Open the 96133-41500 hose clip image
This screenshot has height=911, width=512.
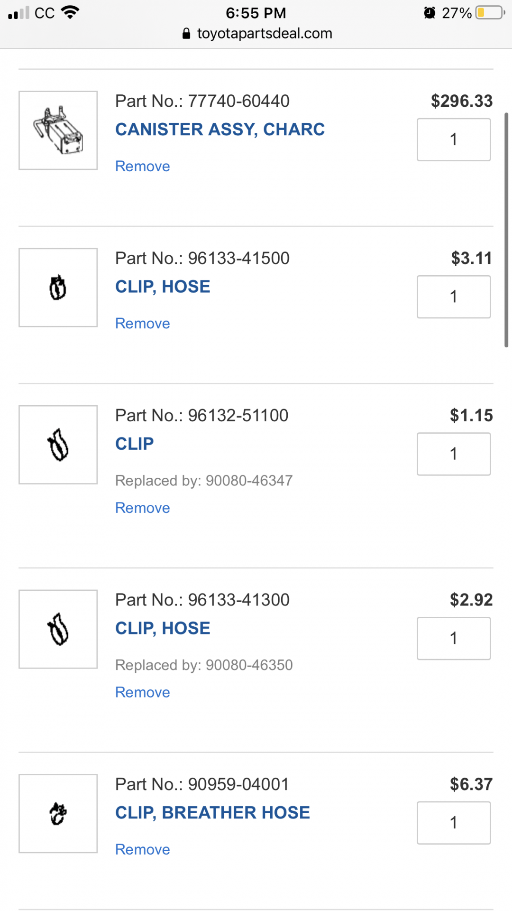click(58, 287)
